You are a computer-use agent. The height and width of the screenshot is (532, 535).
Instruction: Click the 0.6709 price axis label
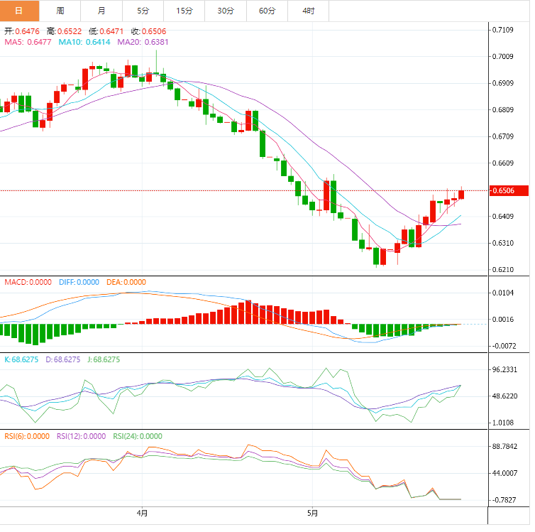(x=503, y=136)
